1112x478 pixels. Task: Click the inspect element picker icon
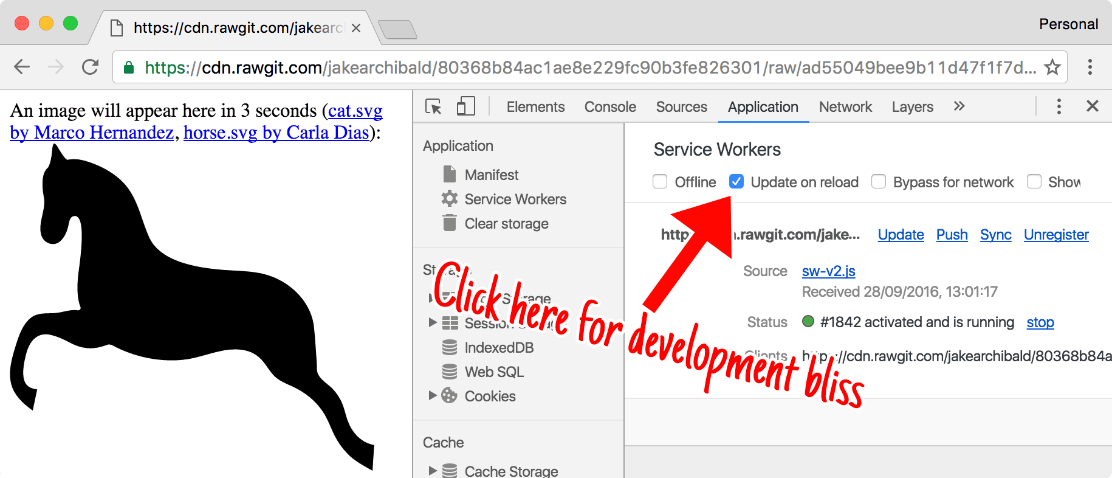[433, 107]
